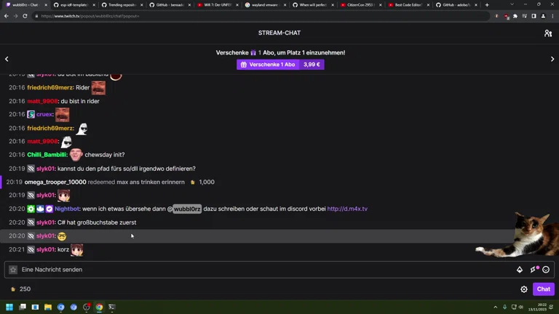Click the star icon left of message field
The width and height of the screenshot is (559, 314).
13,270
